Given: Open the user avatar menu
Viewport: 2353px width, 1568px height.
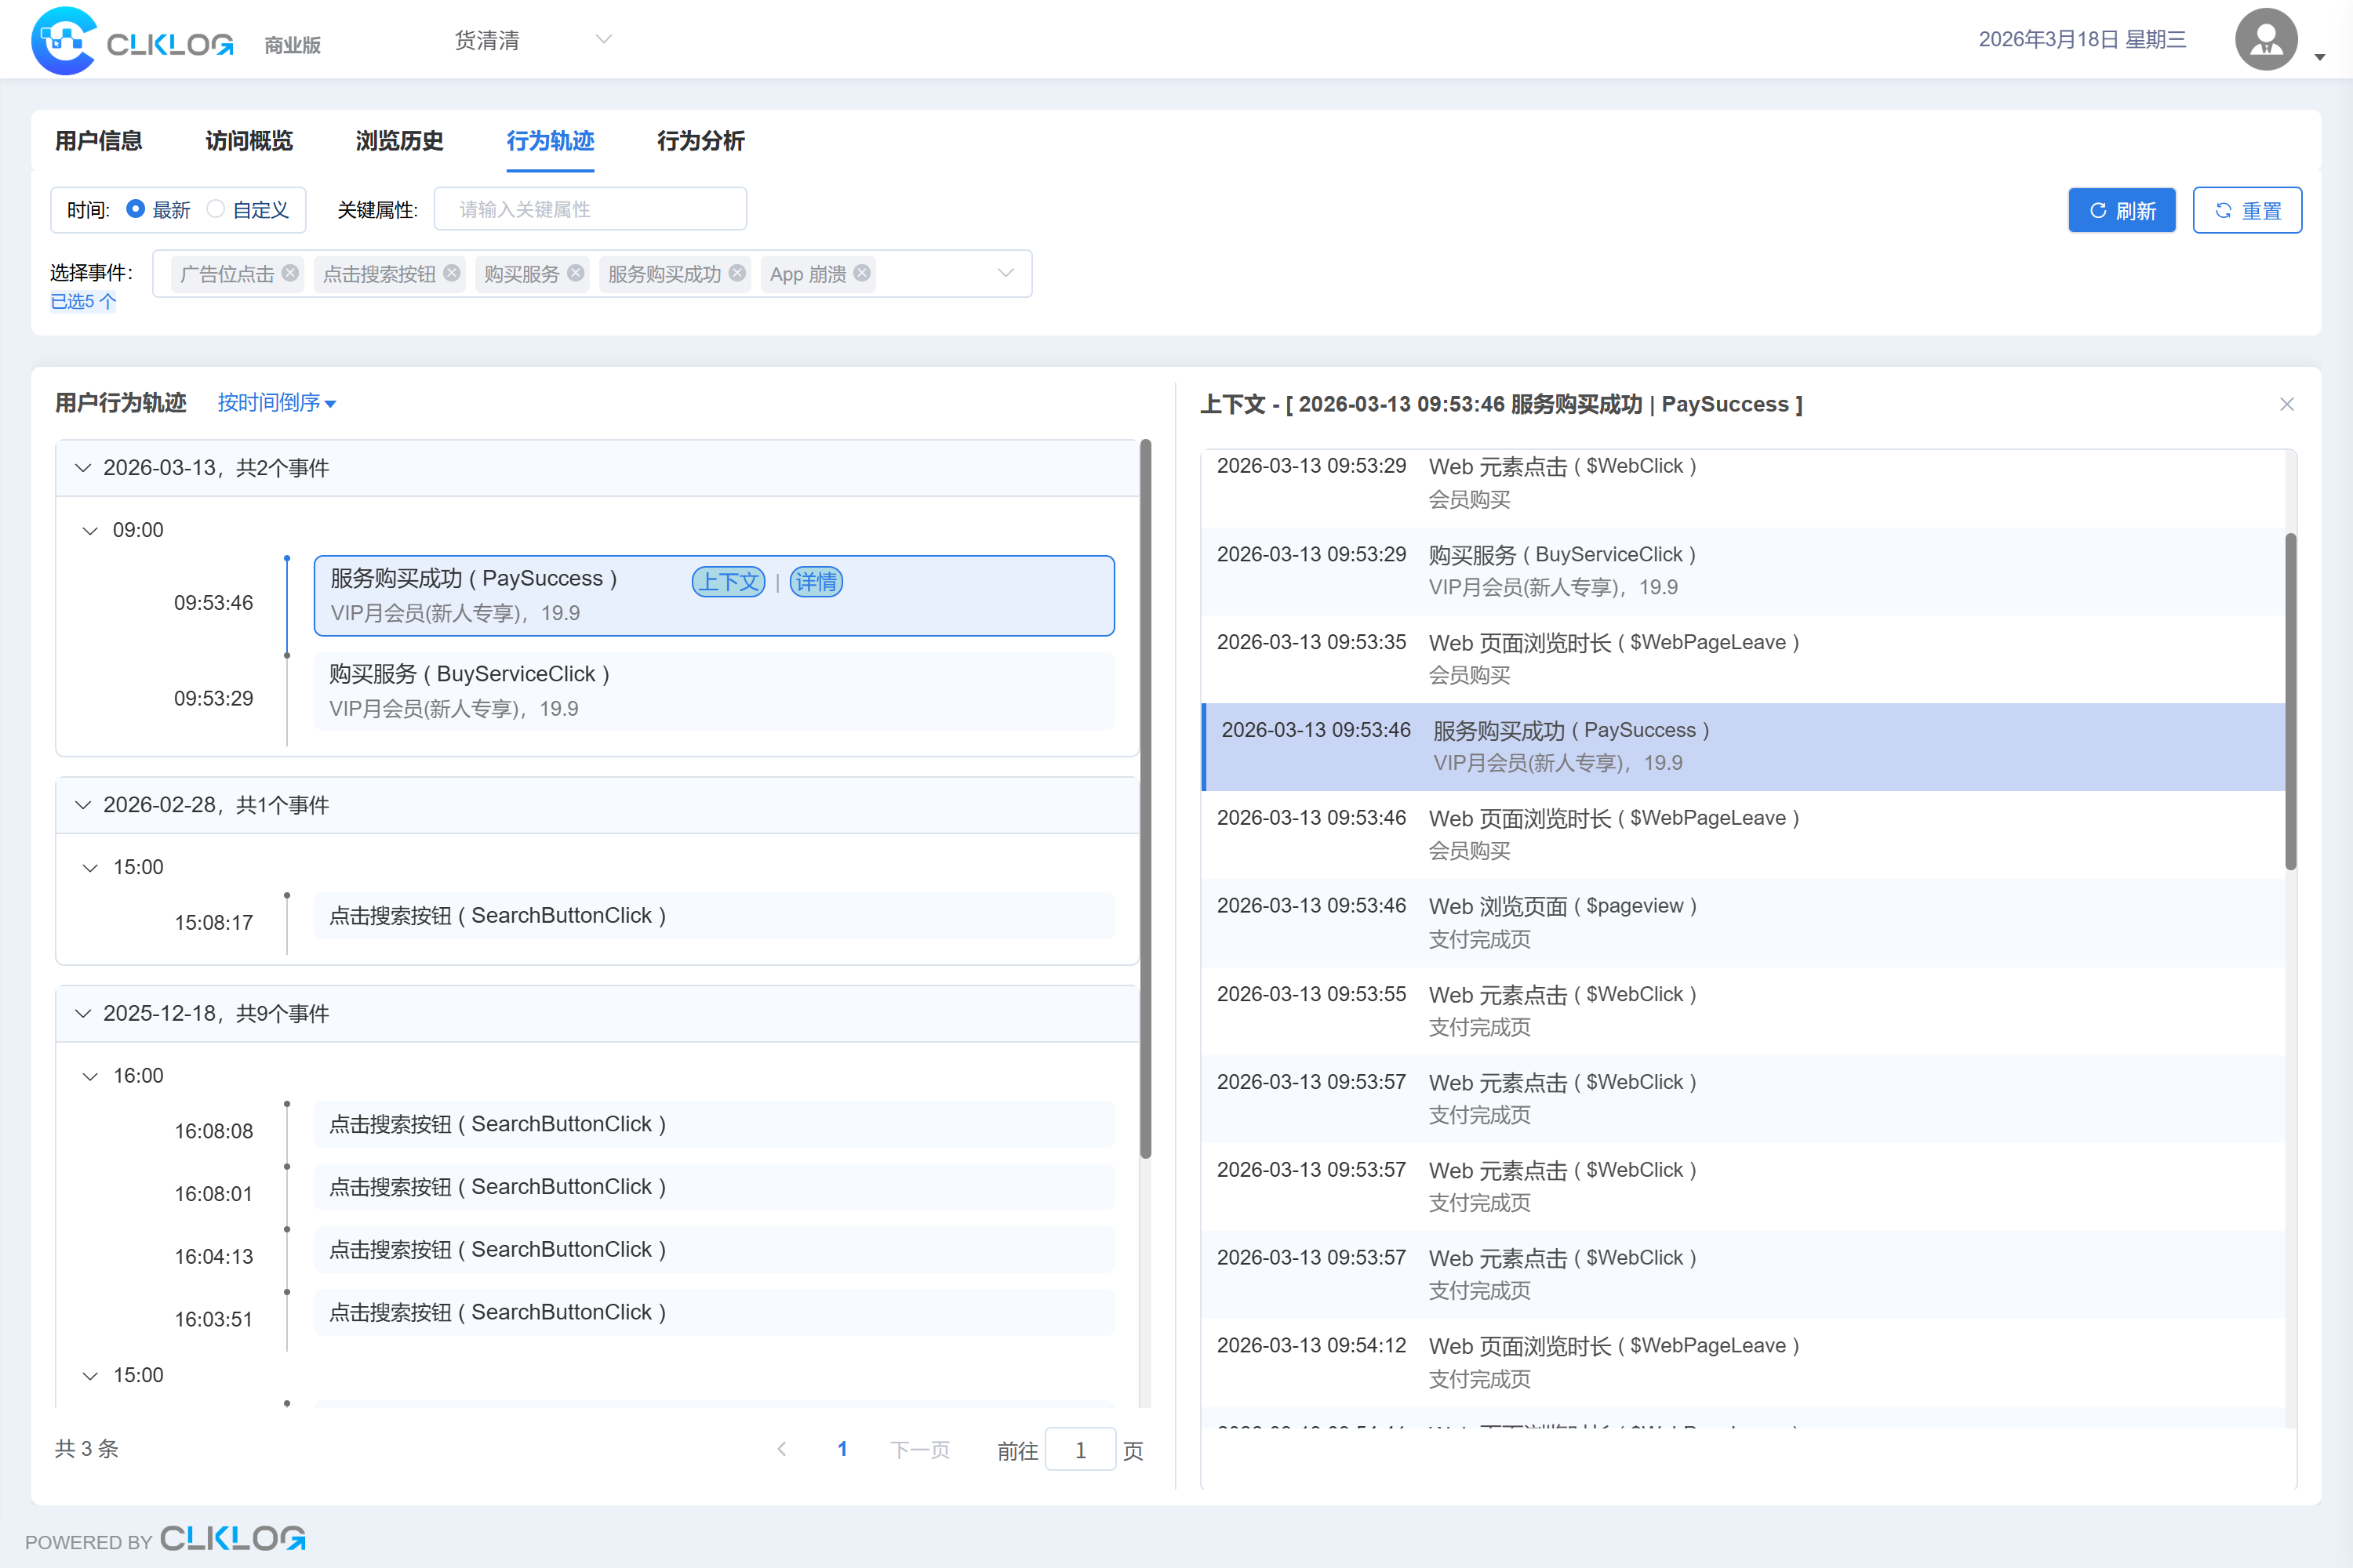Looking at the screenshot, I should (2266, 40).
